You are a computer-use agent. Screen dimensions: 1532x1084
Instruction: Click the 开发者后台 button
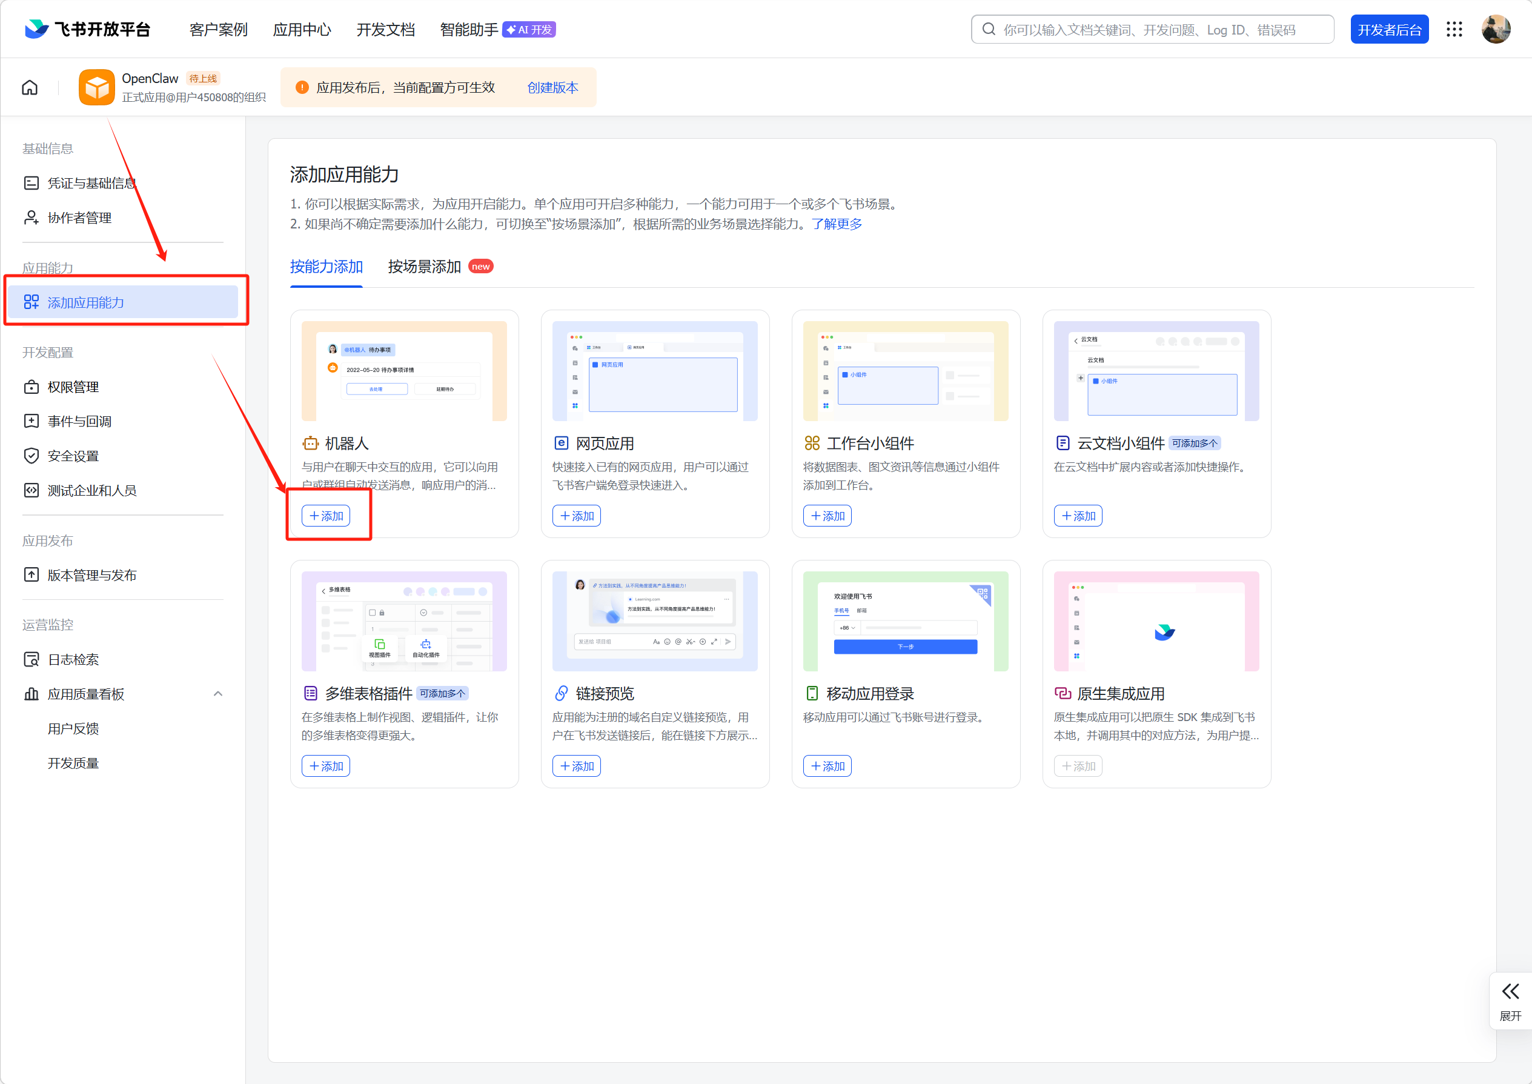coord(1389,29)
